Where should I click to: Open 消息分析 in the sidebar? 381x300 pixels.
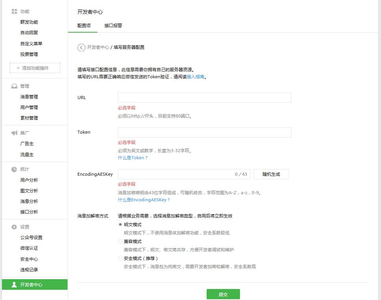pyautogui.click(x=29, y=201)
